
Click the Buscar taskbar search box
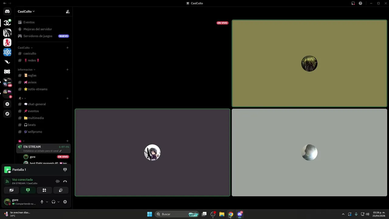(x=177, y=214)
